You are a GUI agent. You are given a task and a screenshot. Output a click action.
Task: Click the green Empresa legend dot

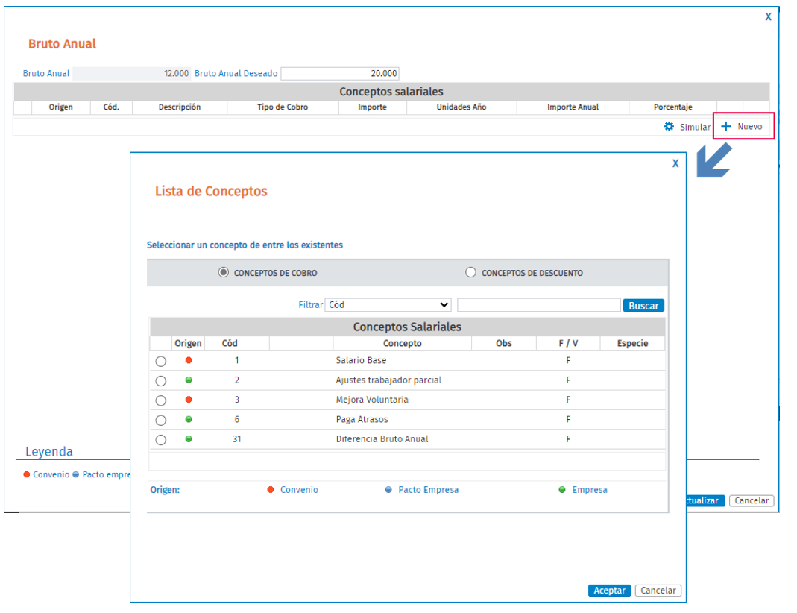(562, 489)
